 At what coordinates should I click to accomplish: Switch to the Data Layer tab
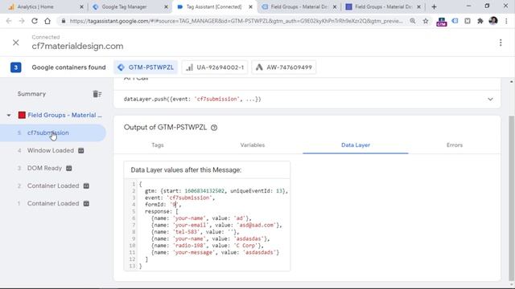tap(356, 145)
